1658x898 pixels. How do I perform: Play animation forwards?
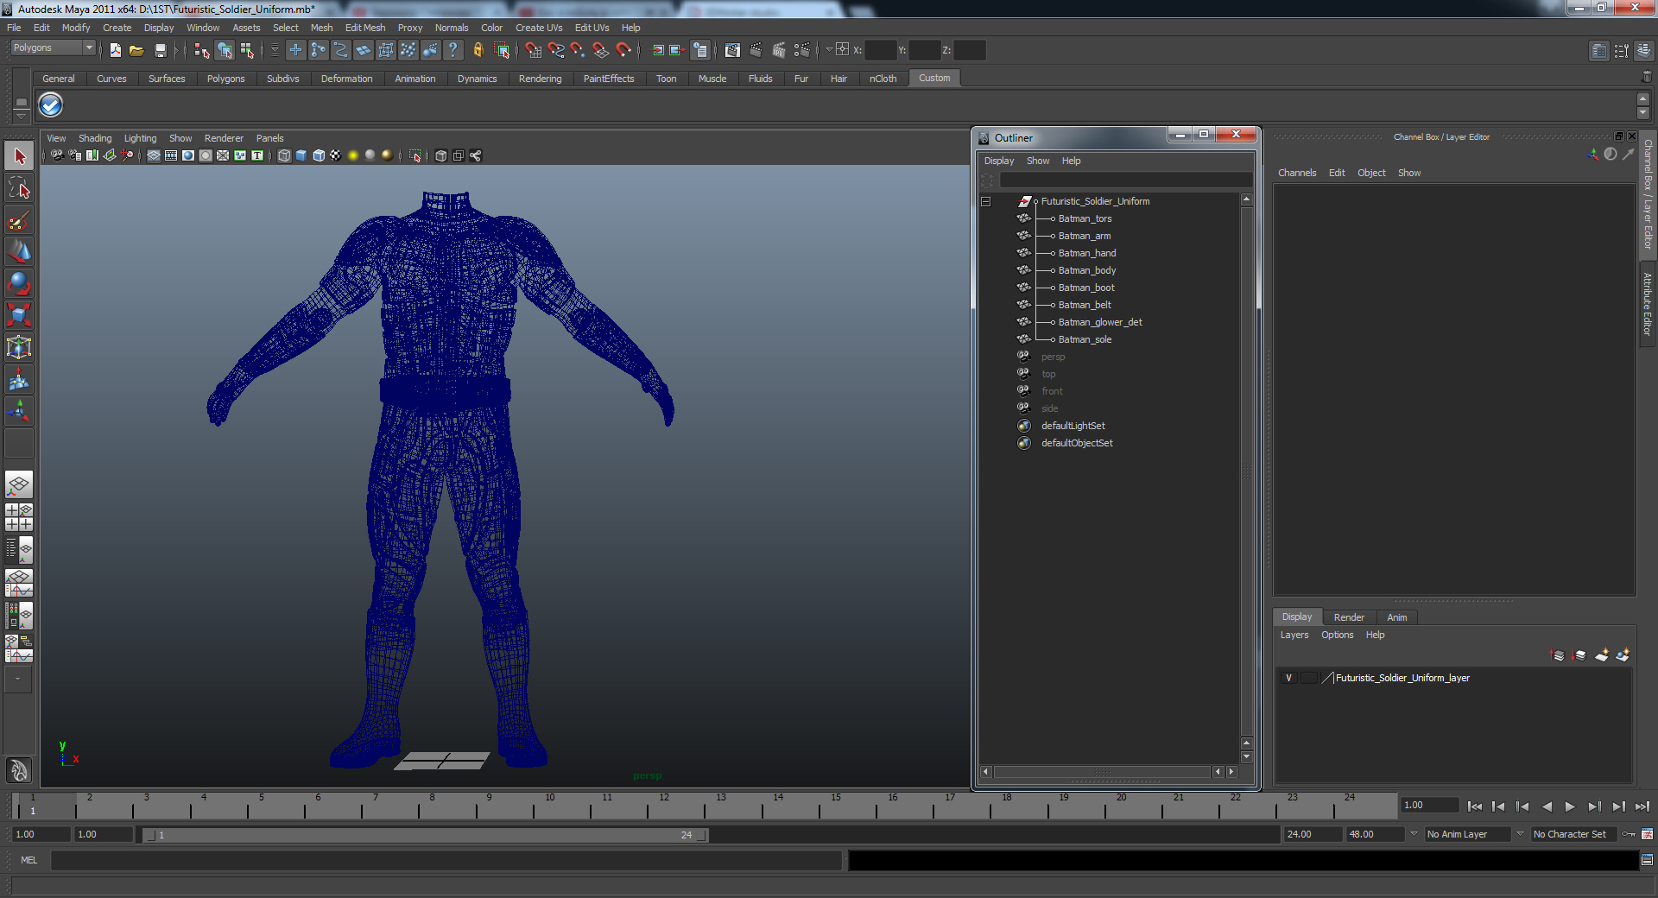1570,806
